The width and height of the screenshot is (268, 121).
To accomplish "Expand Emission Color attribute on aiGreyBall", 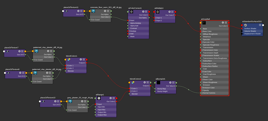I will point(202,88).
